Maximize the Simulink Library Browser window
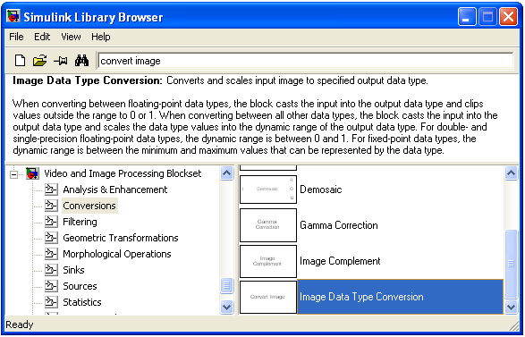Viewport: 525px width, 337px height. pos(487,17)
